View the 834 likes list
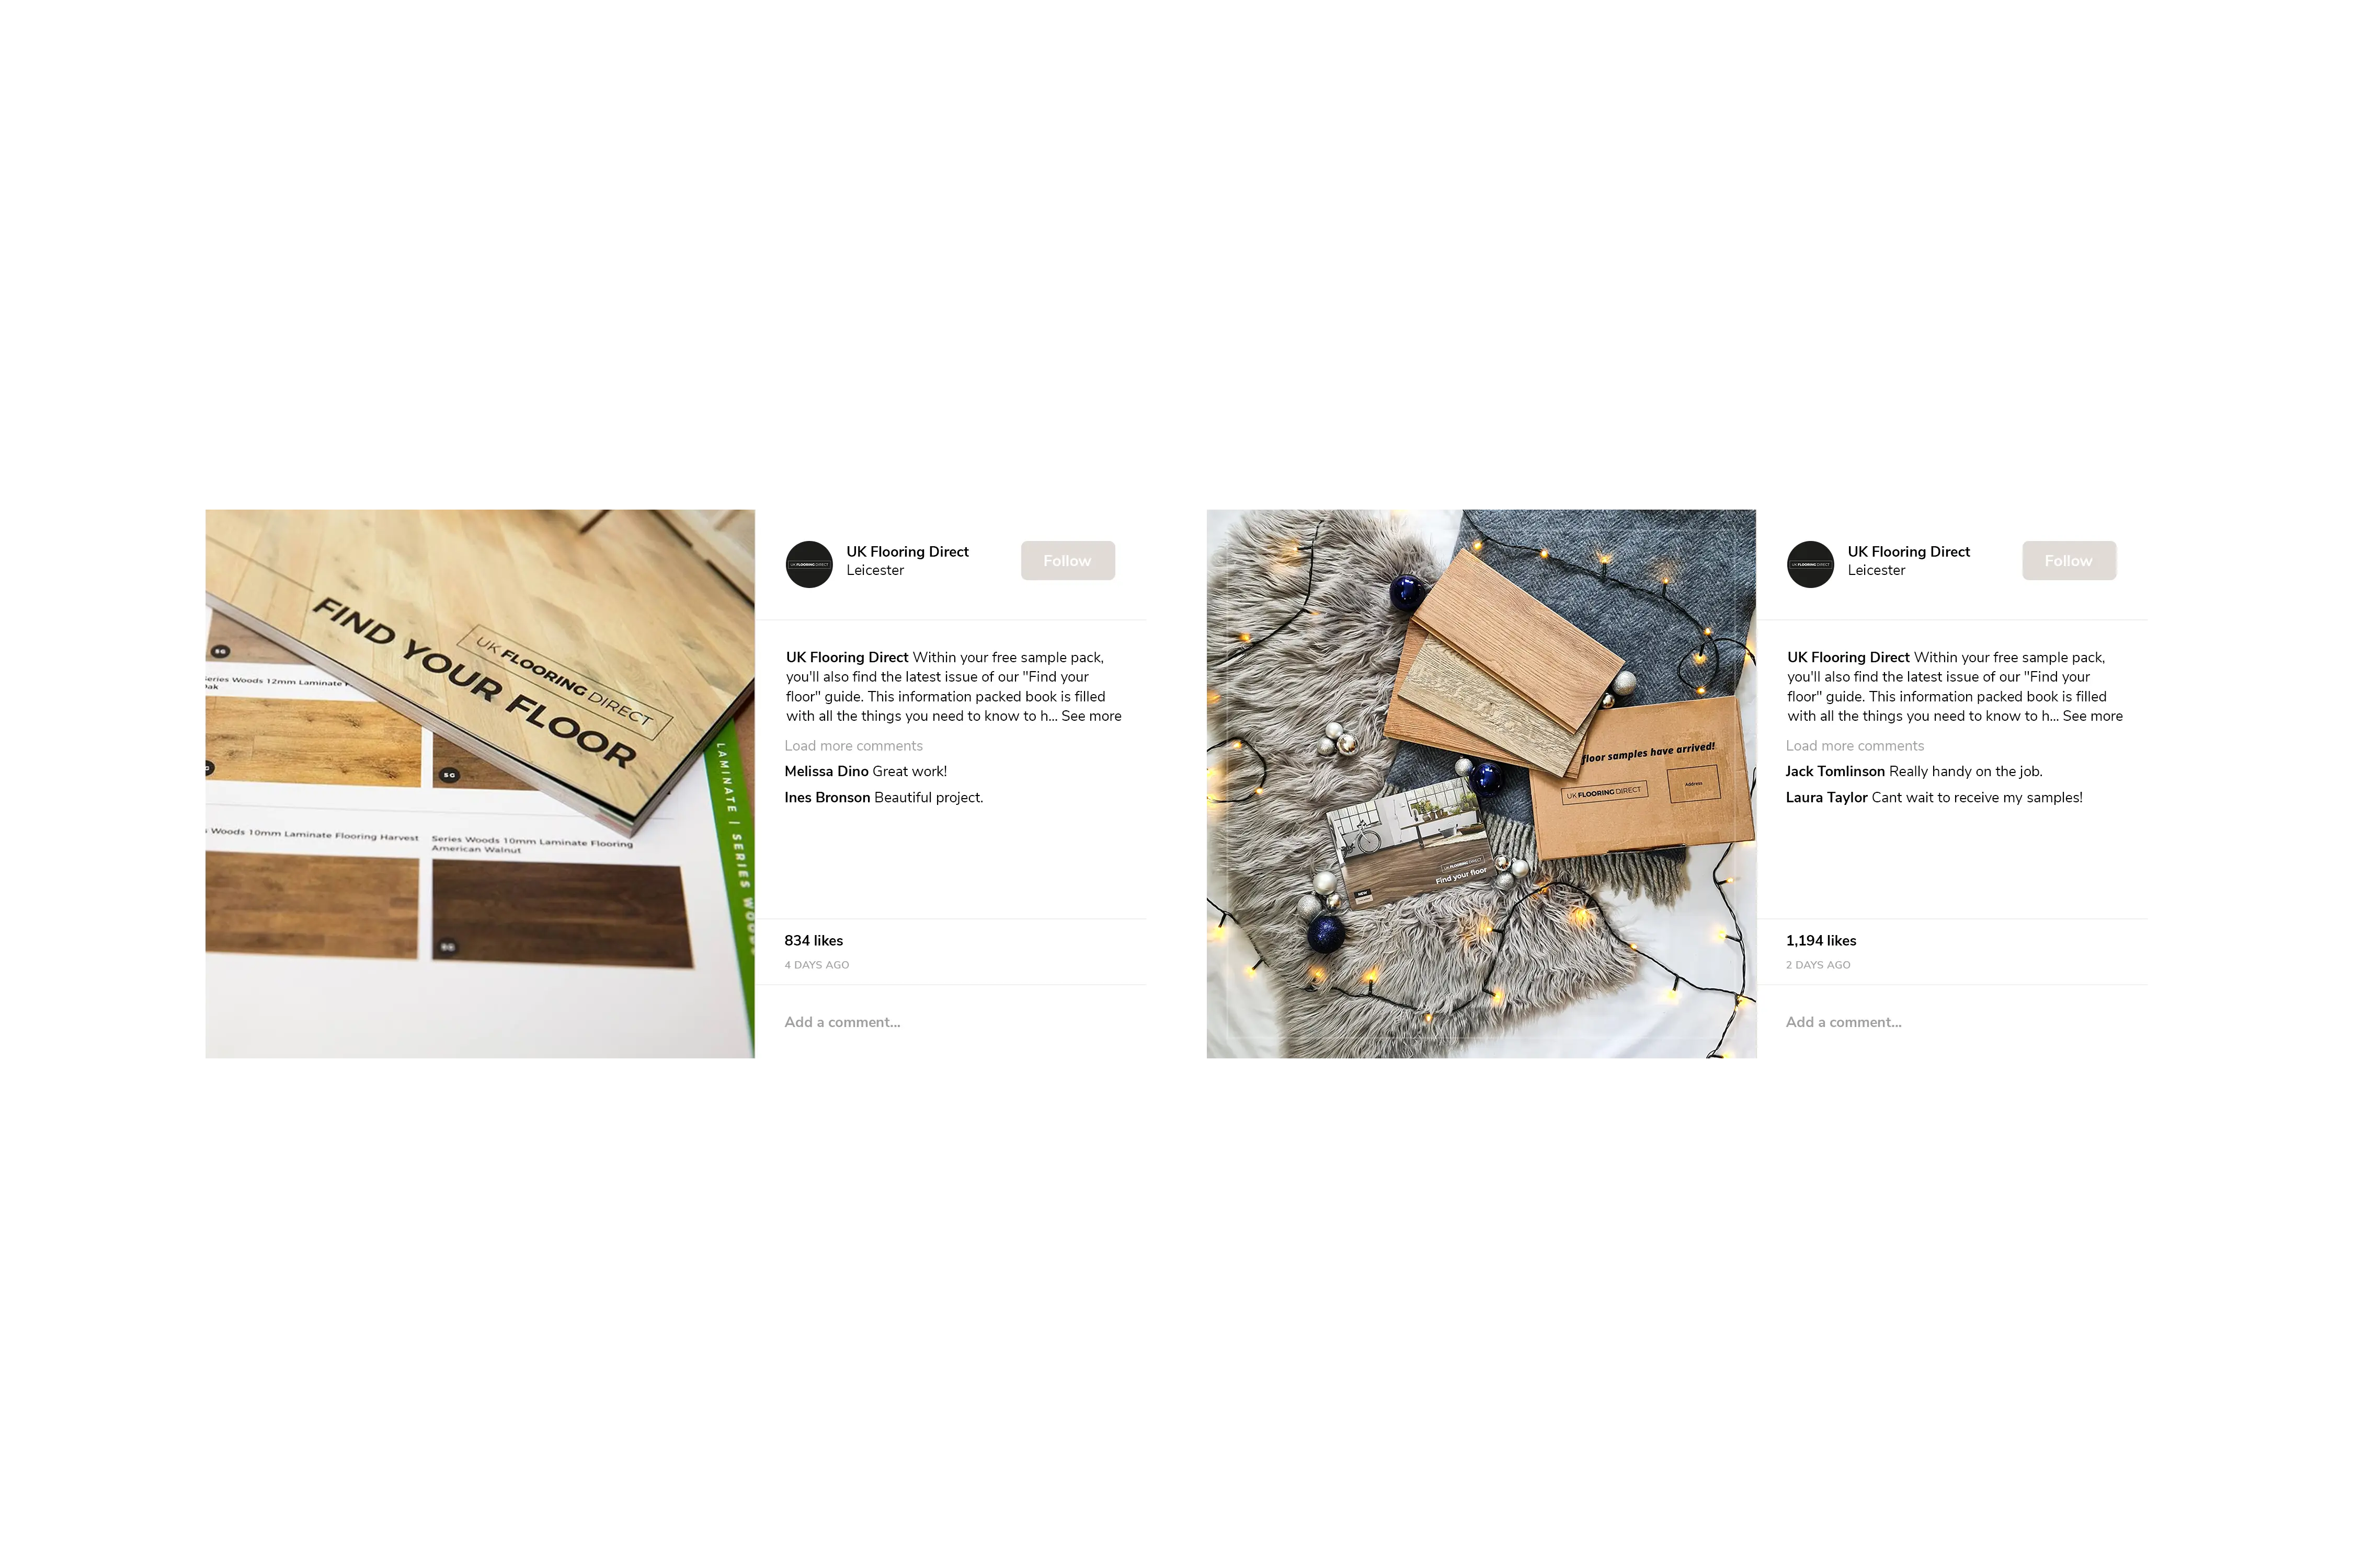2353x1568 pixels. click(813, 941)
